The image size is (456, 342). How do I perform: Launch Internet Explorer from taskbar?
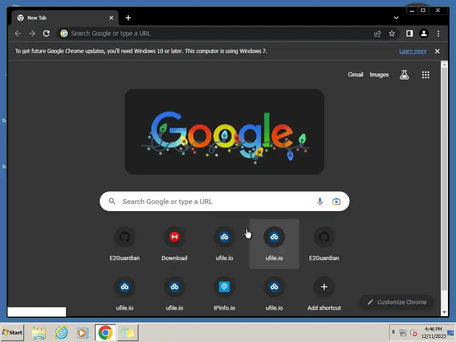point(61,333)
